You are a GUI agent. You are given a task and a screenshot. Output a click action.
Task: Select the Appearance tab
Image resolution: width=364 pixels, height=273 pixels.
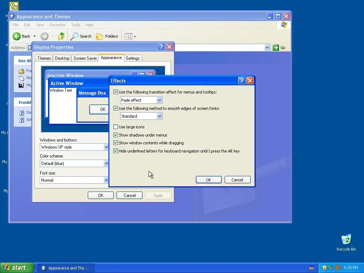(x=111, y=58)
